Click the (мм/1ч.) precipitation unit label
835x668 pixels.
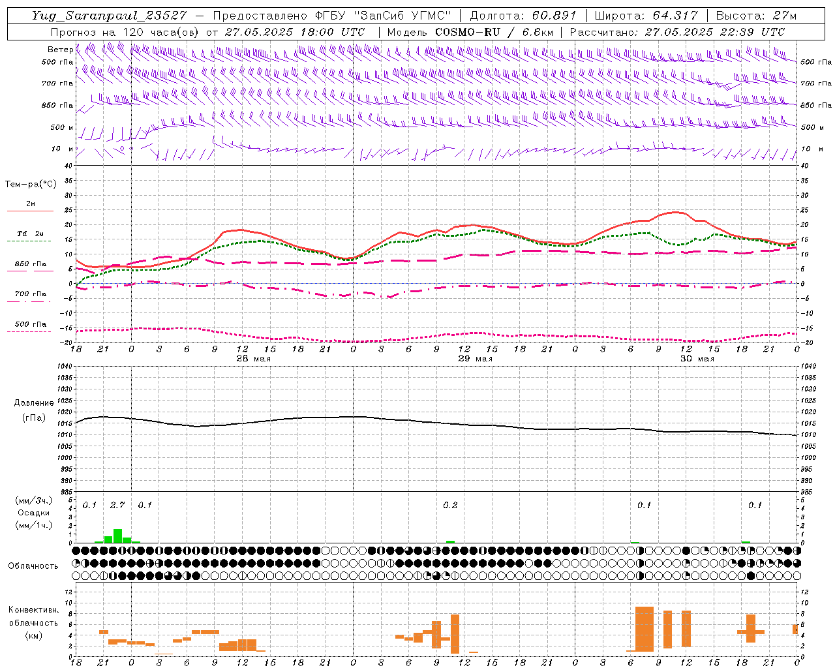(x=34, y=525)
